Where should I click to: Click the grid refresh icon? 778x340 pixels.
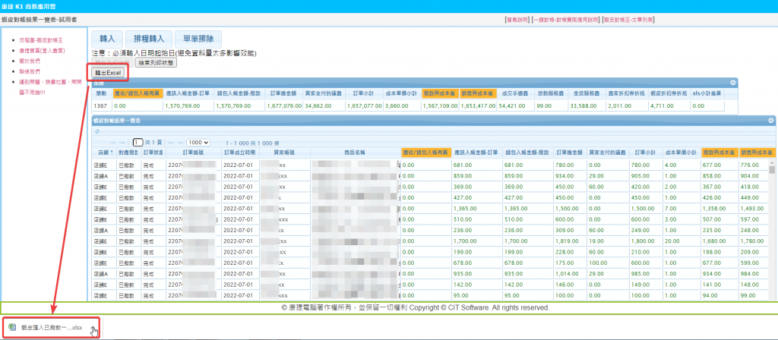(96, 131)
